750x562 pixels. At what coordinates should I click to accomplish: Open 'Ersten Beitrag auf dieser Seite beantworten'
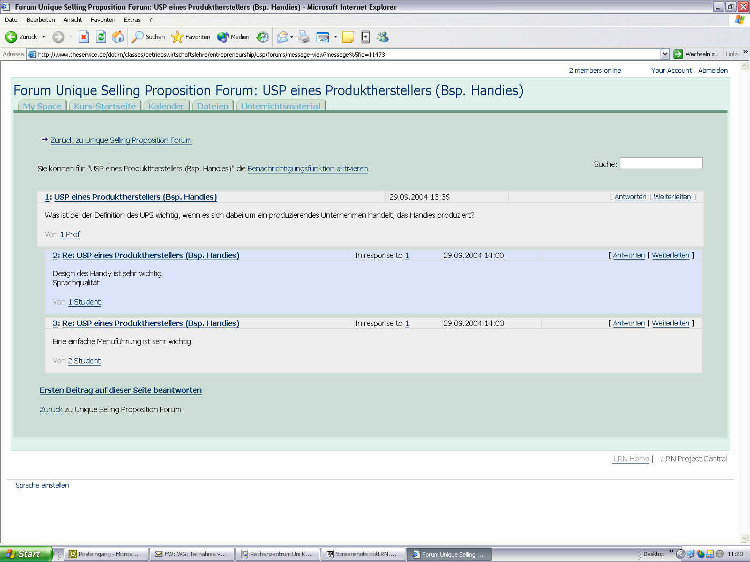pos(121,390)
